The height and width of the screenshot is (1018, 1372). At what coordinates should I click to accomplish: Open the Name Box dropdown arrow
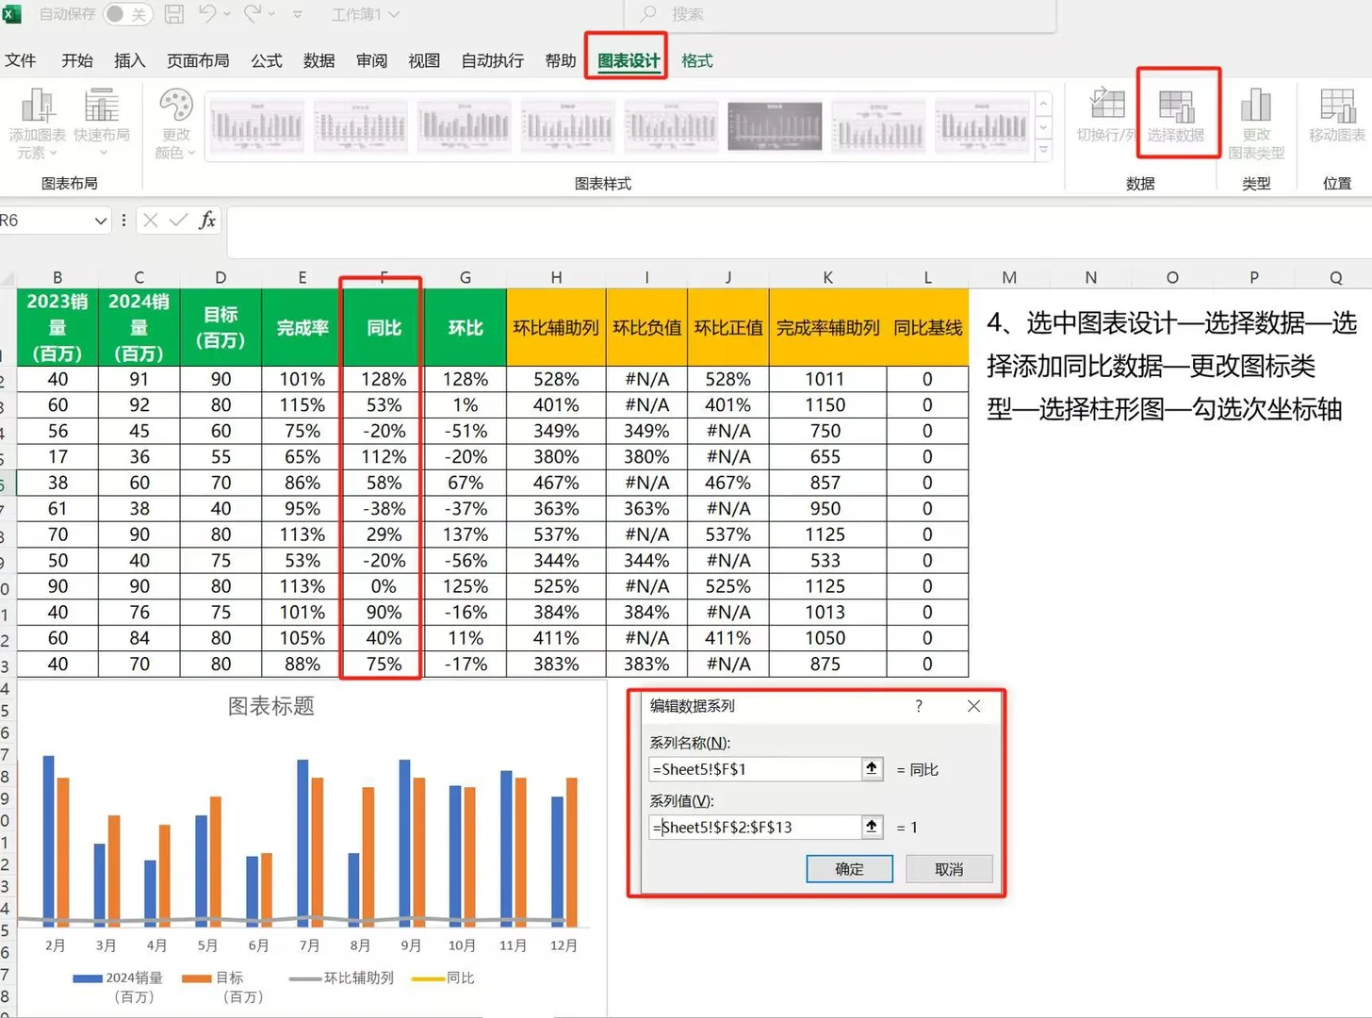coord(101,221)
